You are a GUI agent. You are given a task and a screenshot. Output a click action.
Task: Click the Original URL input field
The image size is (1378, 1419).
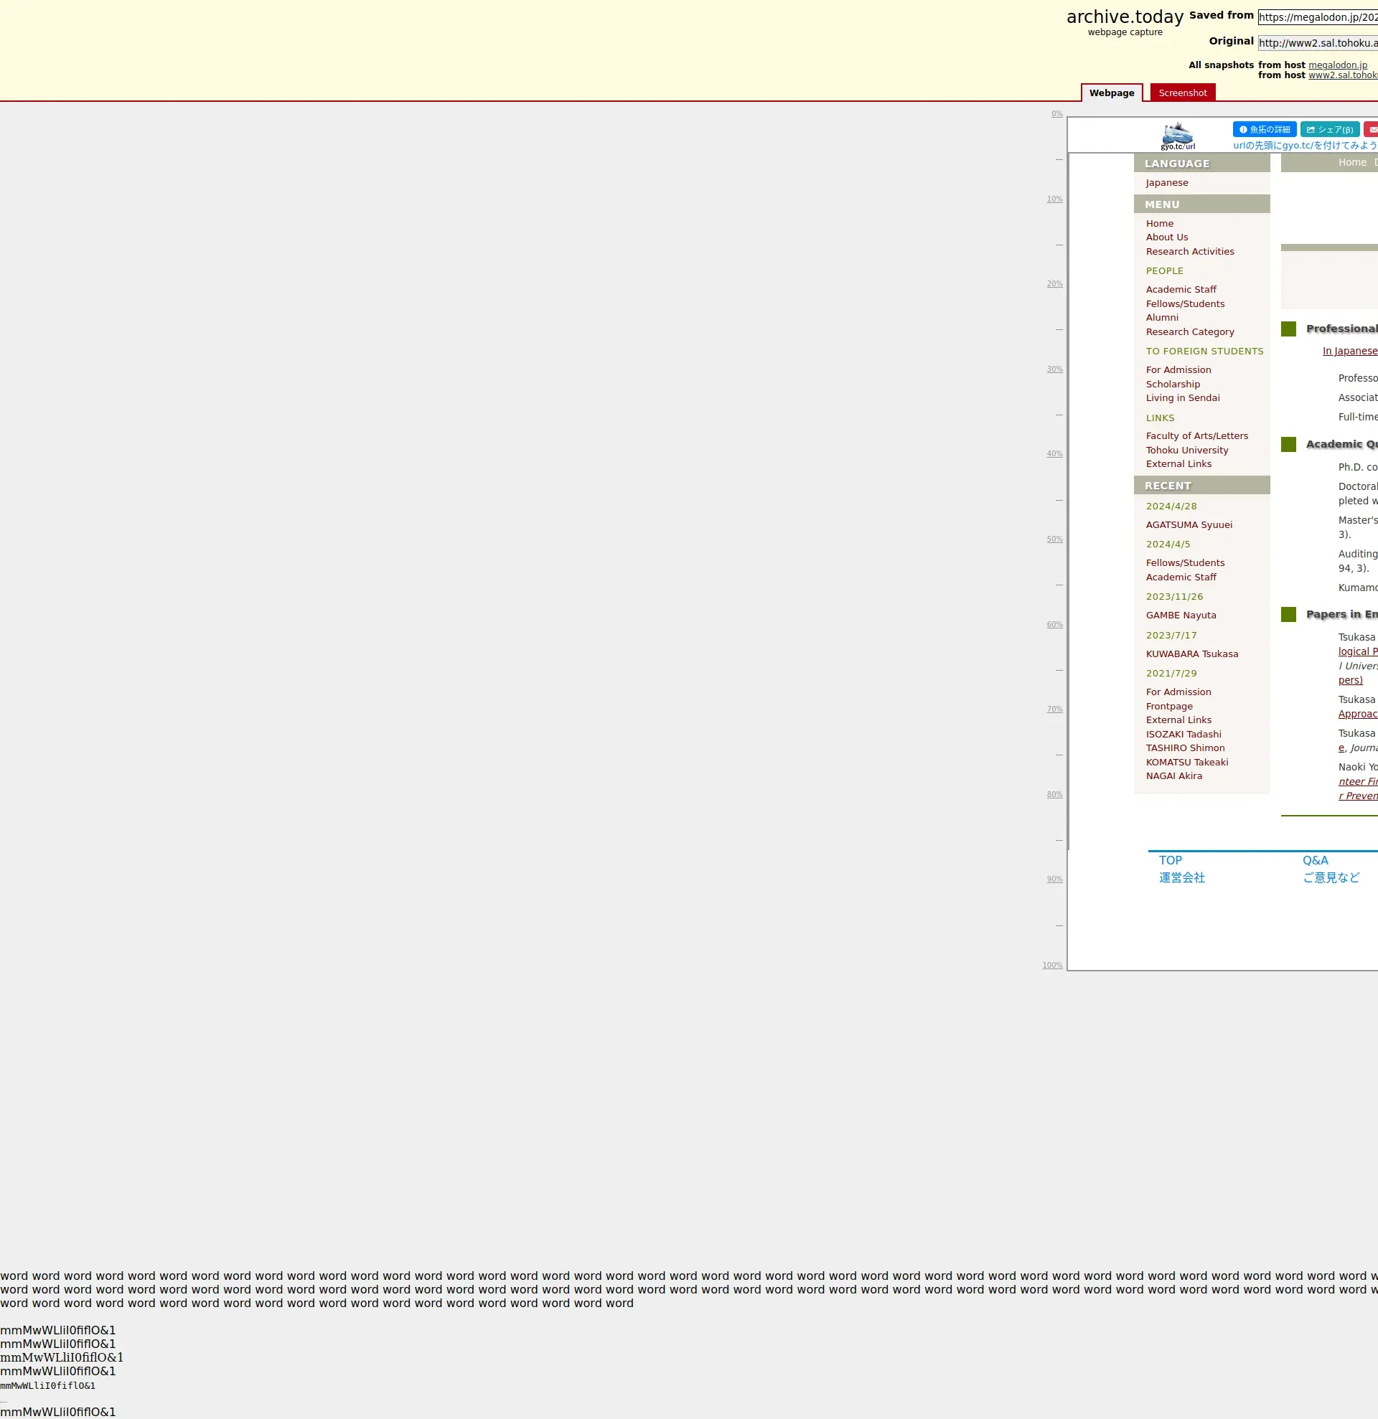[1318, 44]
